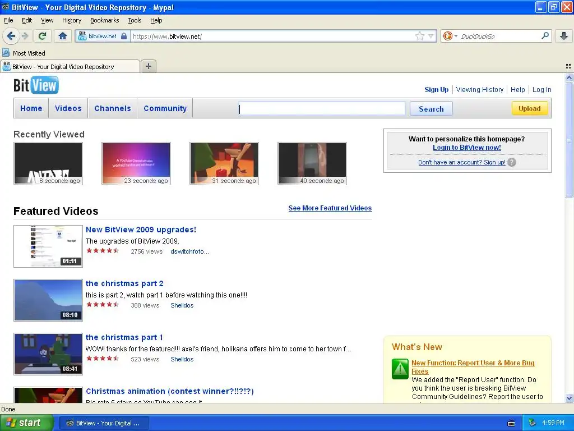Bookmark this page with the star icon

(x=419, y=36)
